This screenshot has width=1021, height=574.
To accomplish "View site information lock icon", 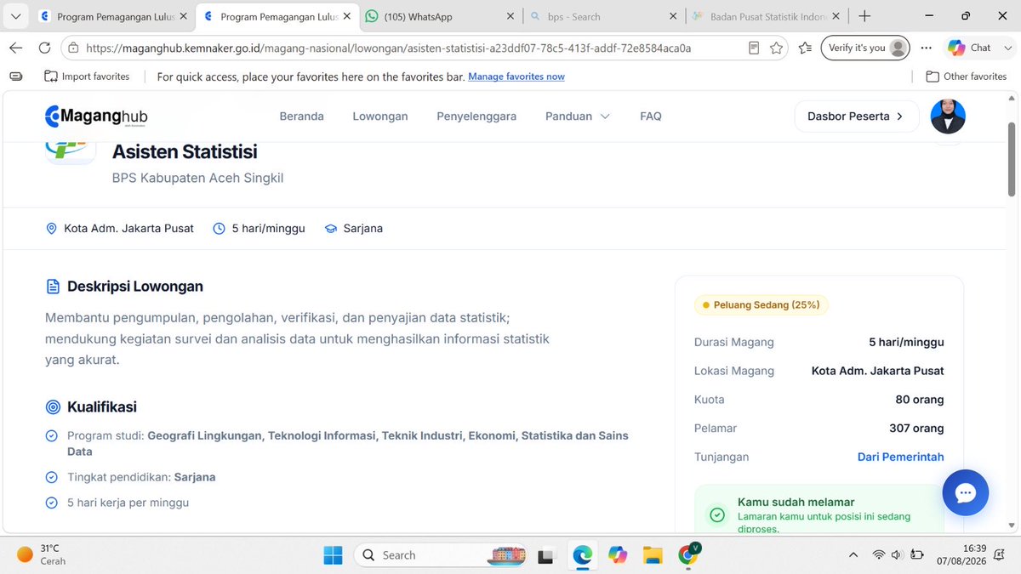I will [x=73, y=48].
